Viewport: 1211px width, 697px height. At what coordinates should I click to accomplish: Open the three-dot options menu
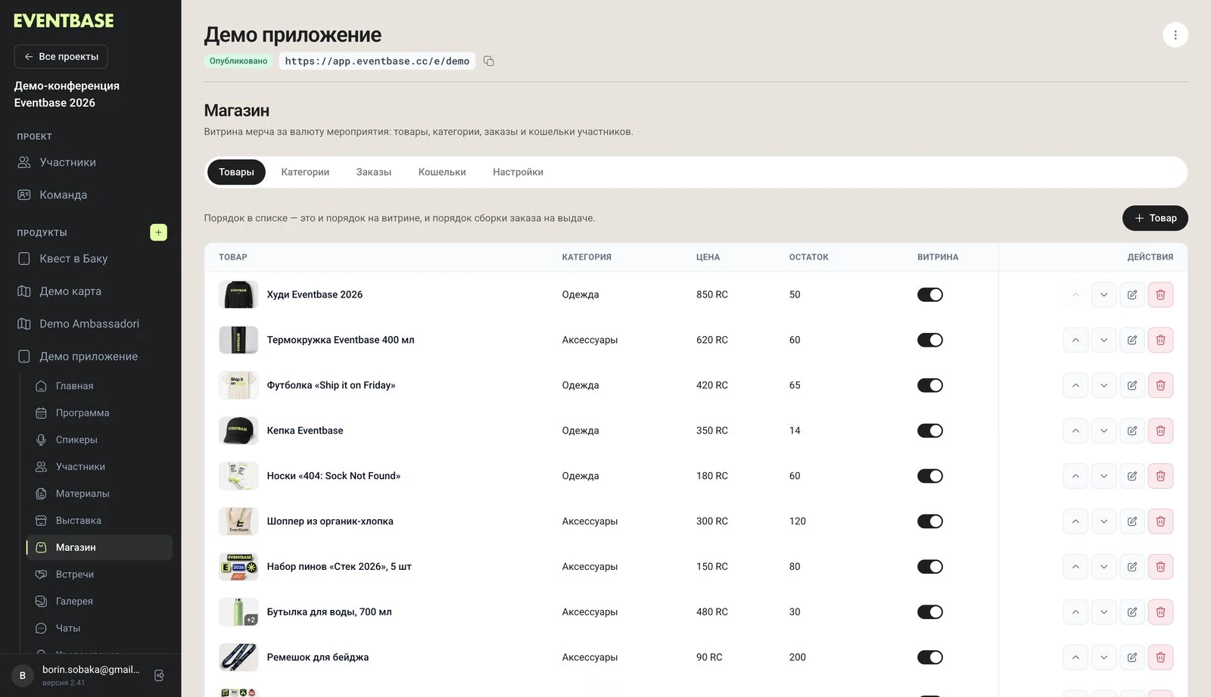[x=1175, y=35]
